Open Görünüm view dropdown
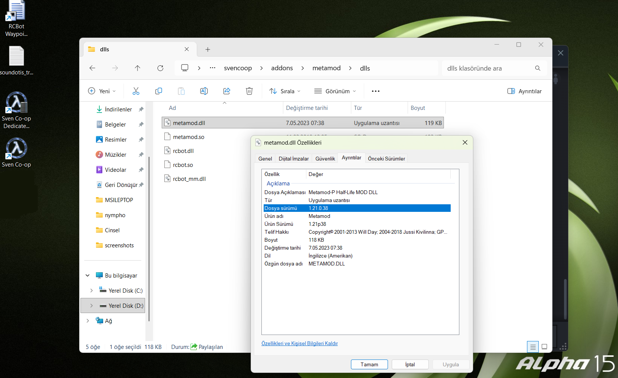Image resolution: width=618 pixels, height=378 pixels. pyautogui.click(x=335, y=91)
